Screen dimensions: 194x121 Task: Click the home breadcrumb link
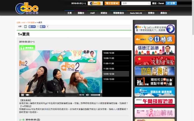pyautogui.click(x=18, y=23)
